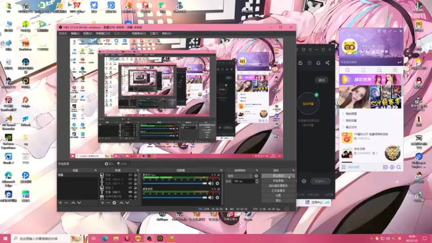Toggle the lock on the 图像 1 source
Image resolution: width=432 pixels, height=243 pixels.
tap(136, 175)
